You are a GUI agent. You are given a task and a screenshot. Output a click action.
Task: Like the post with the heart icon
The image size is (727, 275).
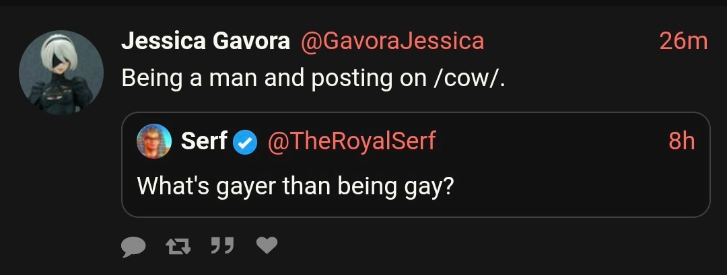pos(267,247)
